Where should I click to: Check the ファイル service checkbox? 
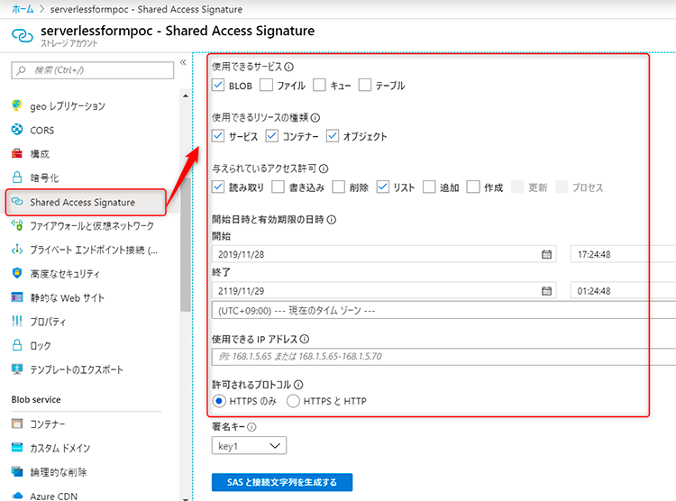click(266, 85)
